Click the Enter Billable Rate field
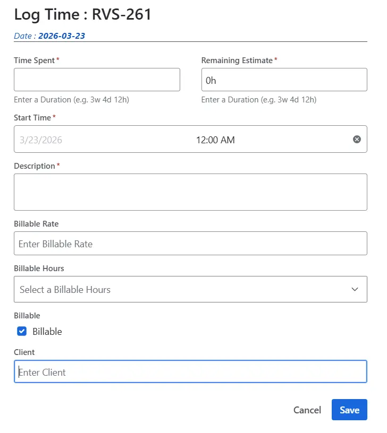This screenshot has height=433, width=387. tap(190, 243)
